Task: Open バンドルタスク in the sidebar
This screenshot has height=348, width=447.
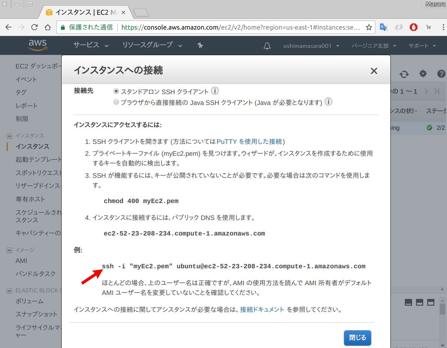Action: 36,274
